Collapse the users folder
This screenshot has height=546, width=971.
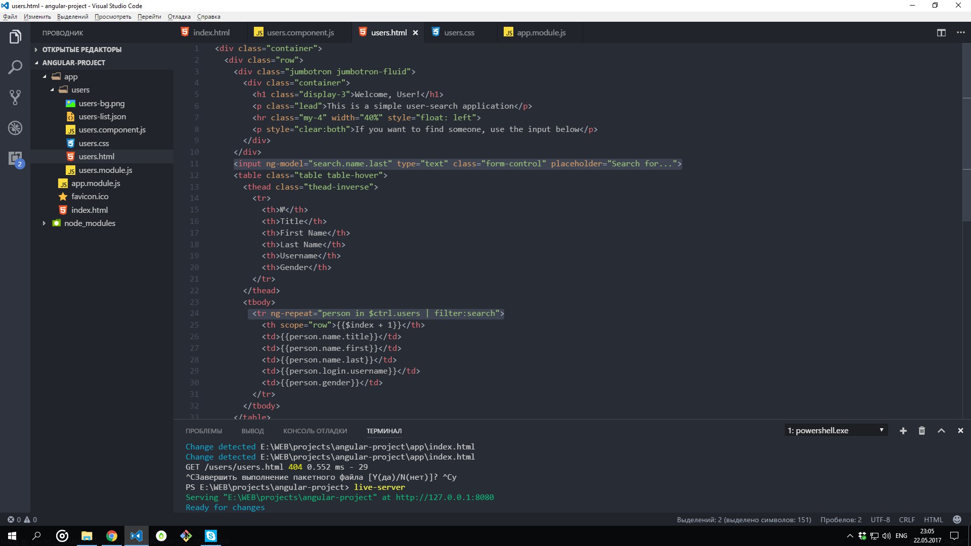point(80,90)
